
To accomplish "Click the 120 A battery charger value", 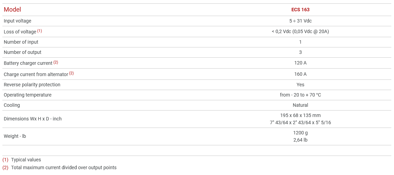I will coord(300,63).
